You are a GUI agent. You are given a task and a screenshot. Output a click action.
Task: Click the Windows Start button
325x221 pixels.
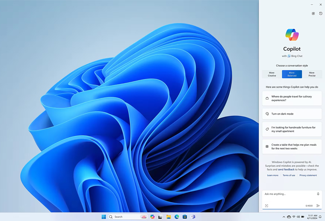pyautogui.click(x=104, y=217)
